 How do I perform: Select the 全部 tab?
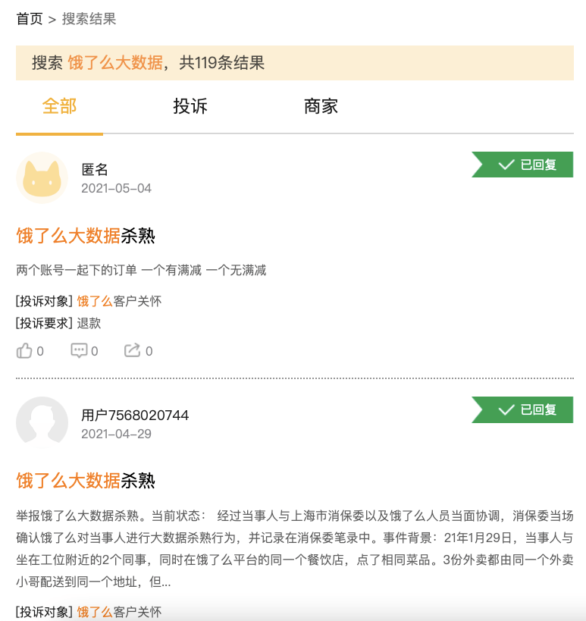tap(59, 107)
